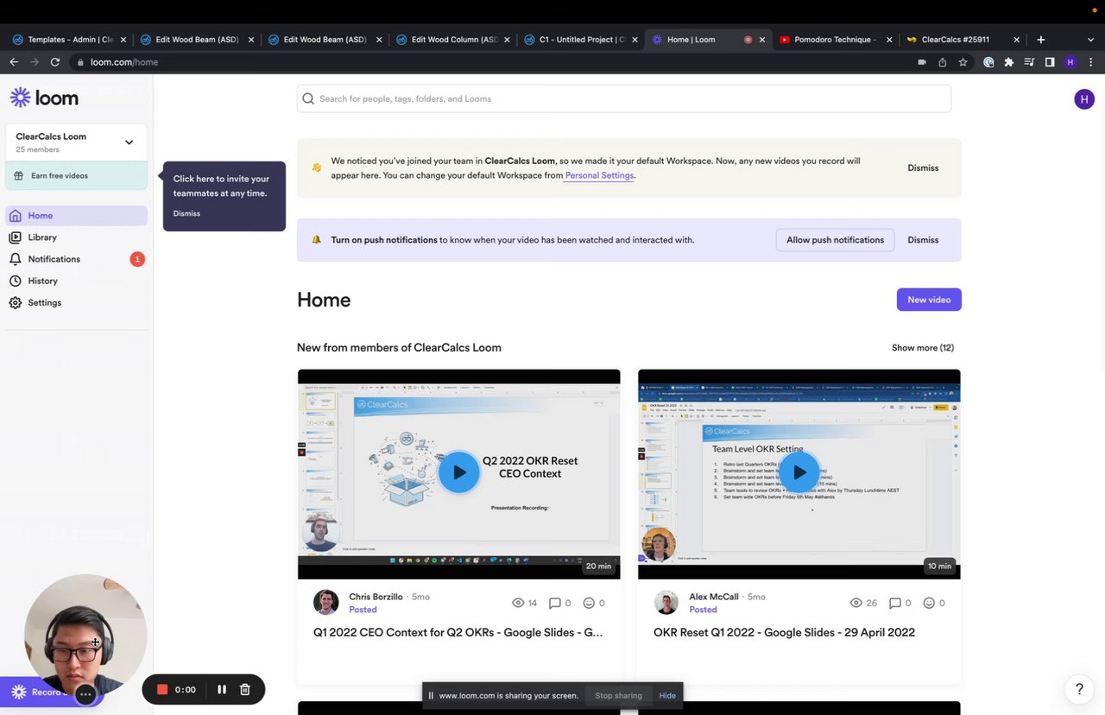Pause the Loom recording

click(x=222, y=689)
